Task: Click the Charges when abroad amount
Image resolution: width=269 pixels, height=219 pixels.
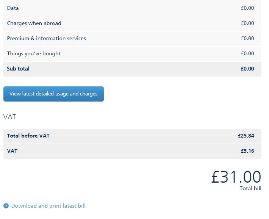Action: click(x=247, y=23)
